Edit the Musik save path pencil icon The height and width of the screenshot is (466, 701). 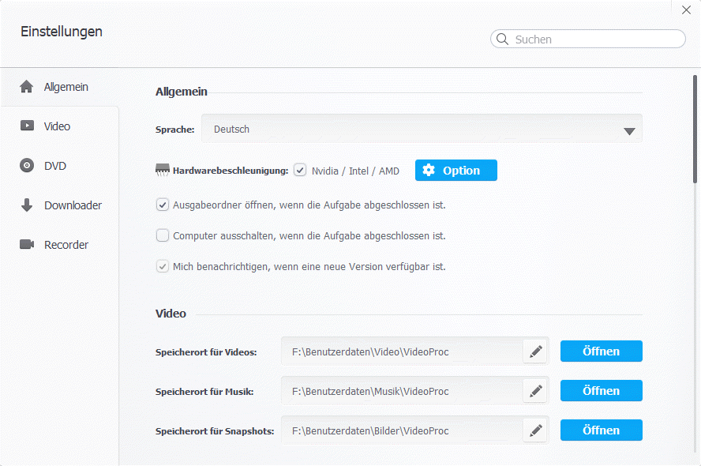pos(536,391)
